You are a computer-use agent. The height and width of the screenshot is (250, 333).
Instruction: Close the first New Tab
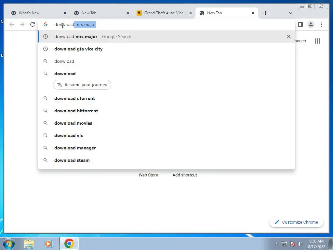coord(127,13)
